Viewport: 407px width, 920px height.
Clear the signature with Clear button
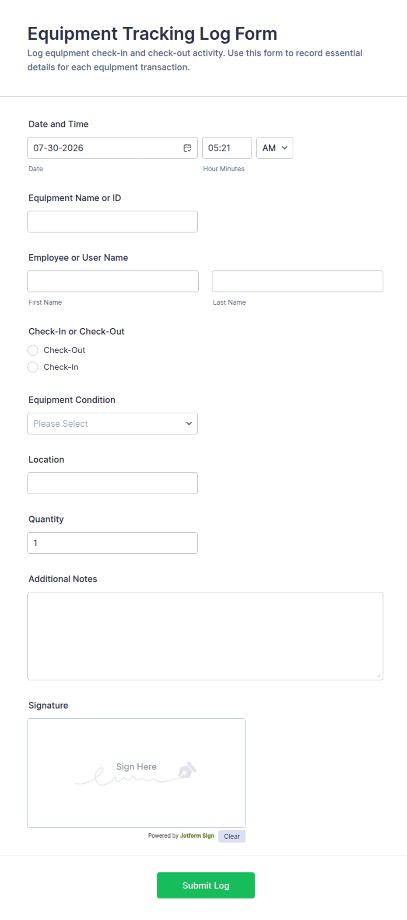click(232, 836)
